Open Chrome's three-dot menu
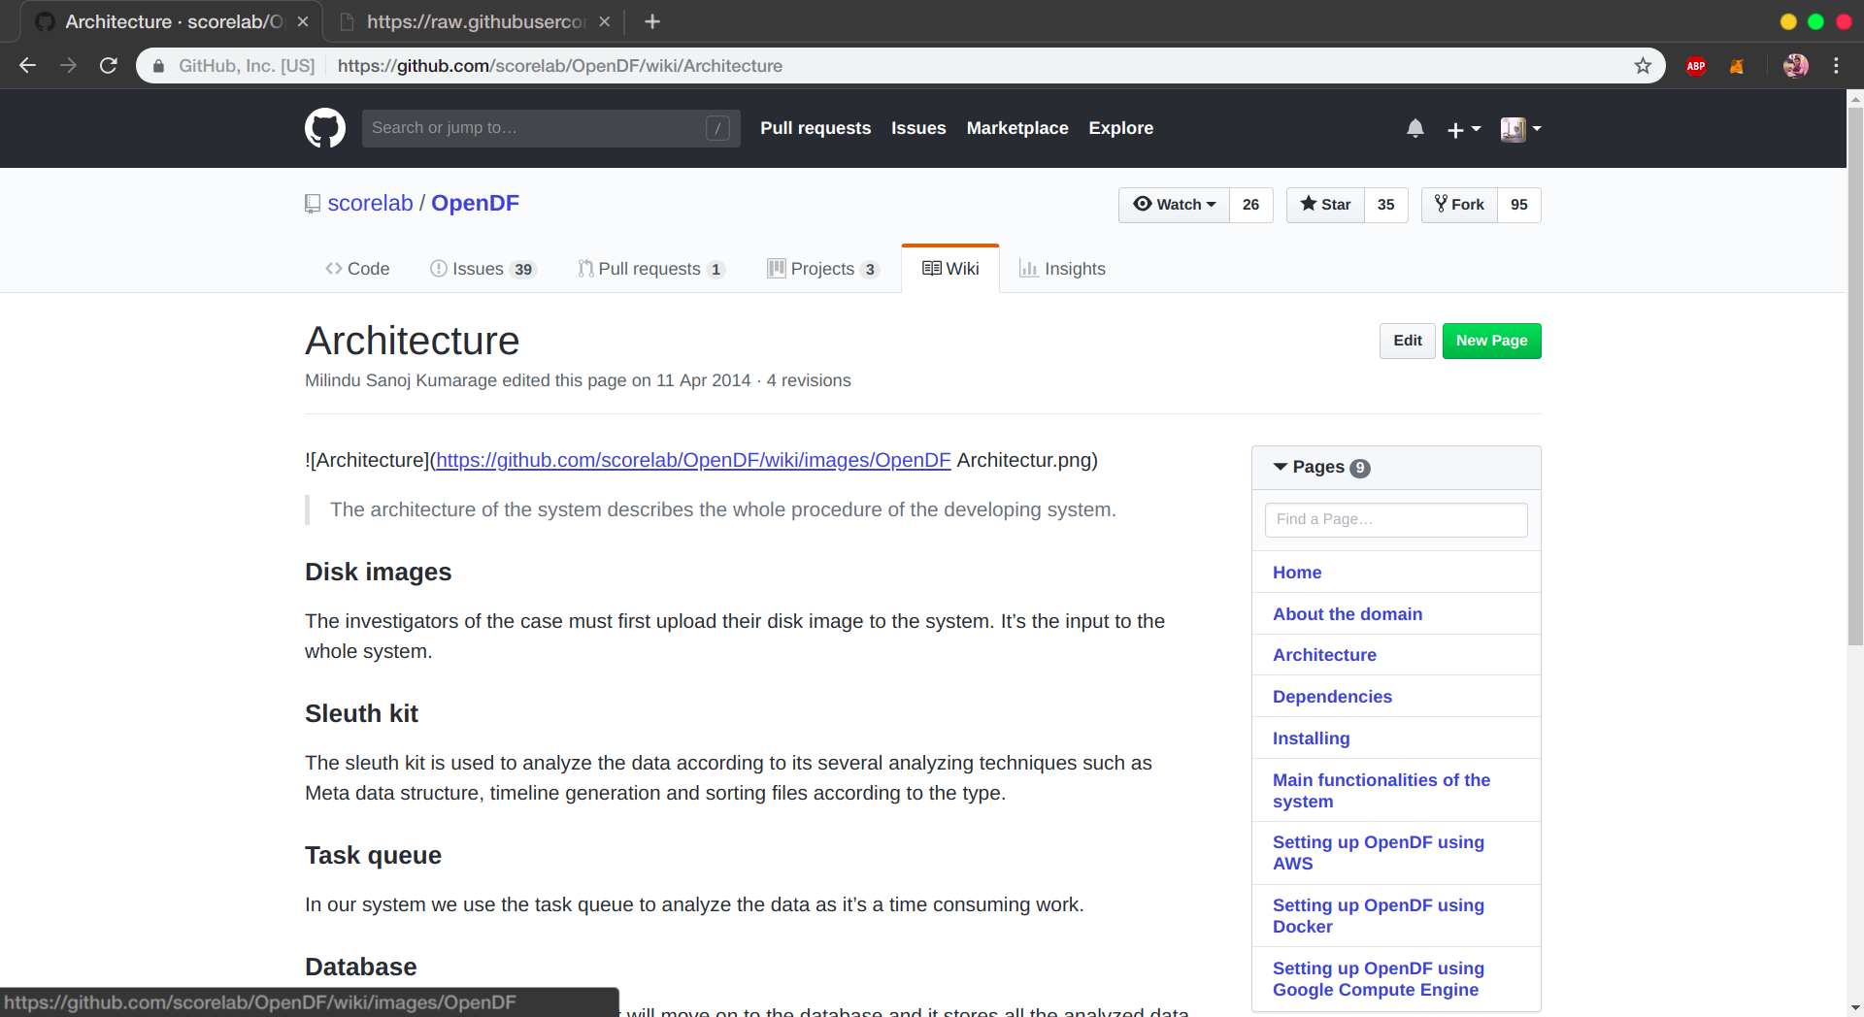Viewport: 1864px width, 1017px height. click(x=1836, y=65)
